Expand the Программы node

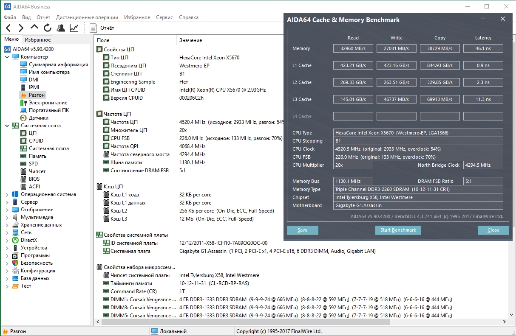(x=7, y=255)
